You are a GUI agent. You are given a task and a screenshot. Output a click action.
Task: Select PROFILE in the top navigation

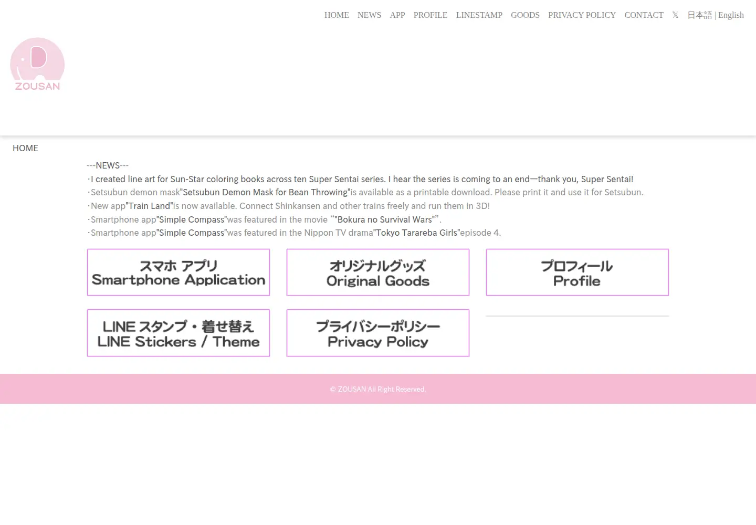(430, 15)
